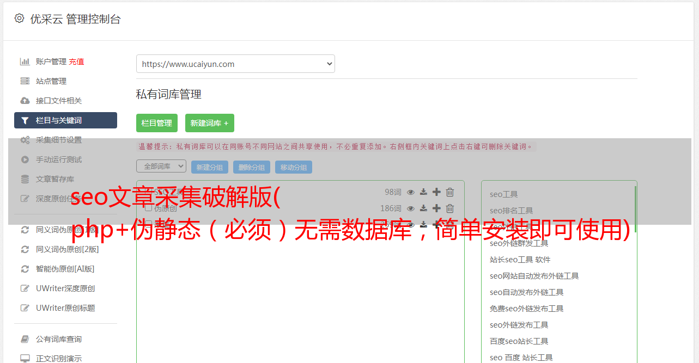Delete the 98词 word library
The height and width of the screenshot is (363, 699).
point(450,192)
